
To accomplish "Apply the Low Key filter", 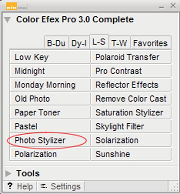I will click(50, 57).
